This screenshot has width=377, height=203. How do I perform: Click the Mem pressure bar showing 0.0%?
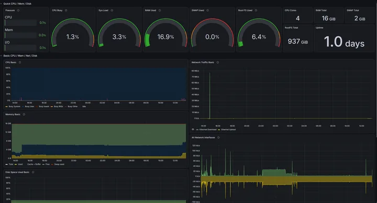(x=20, y=35)
